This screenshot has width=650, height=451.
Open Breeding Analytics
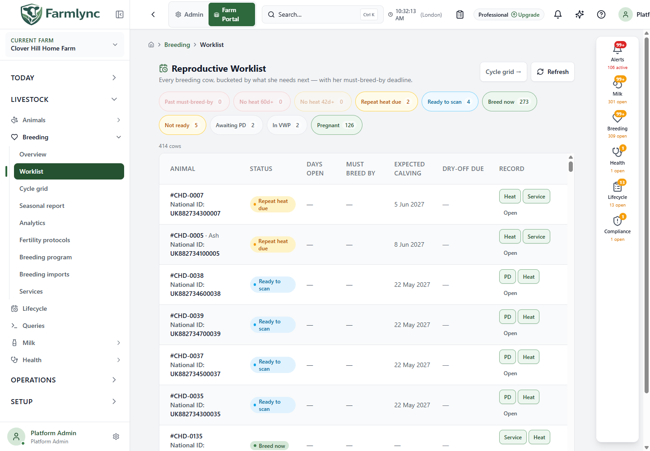(69, 223)
